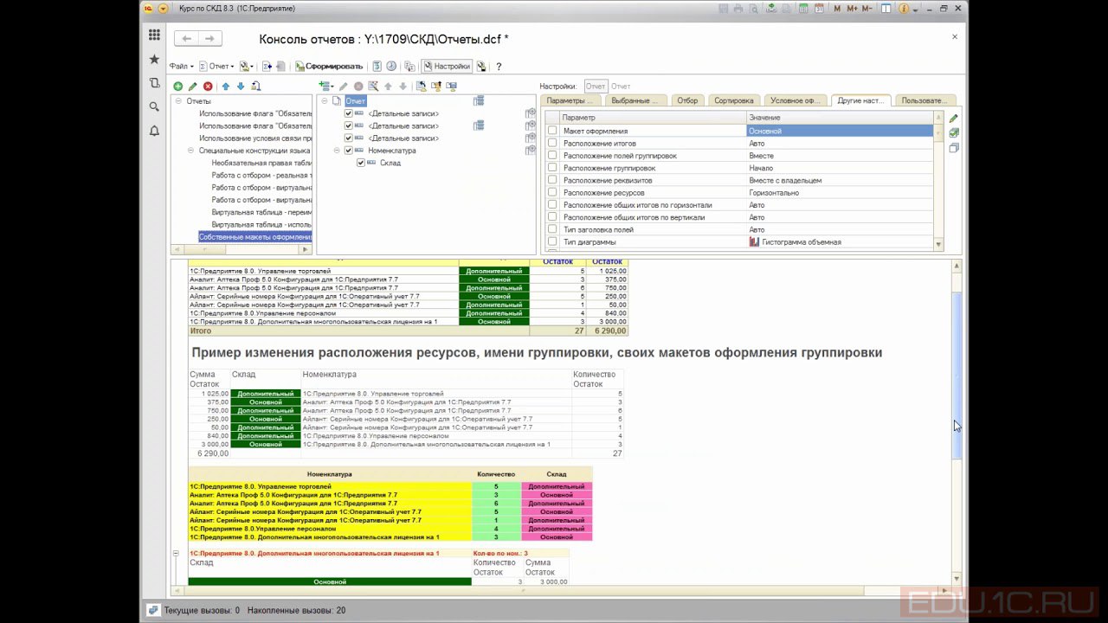Image resolution: width=1108 pixels, height=623 pixels.
Task: Collapse Специальные конструкции языка node
Action: coord(190,151)
